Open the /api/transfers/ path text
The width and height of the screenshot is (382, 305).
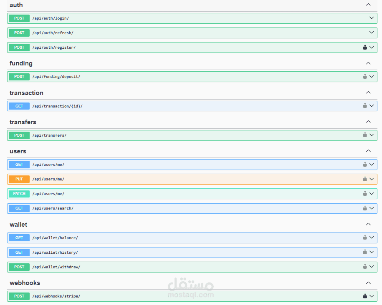49,135
